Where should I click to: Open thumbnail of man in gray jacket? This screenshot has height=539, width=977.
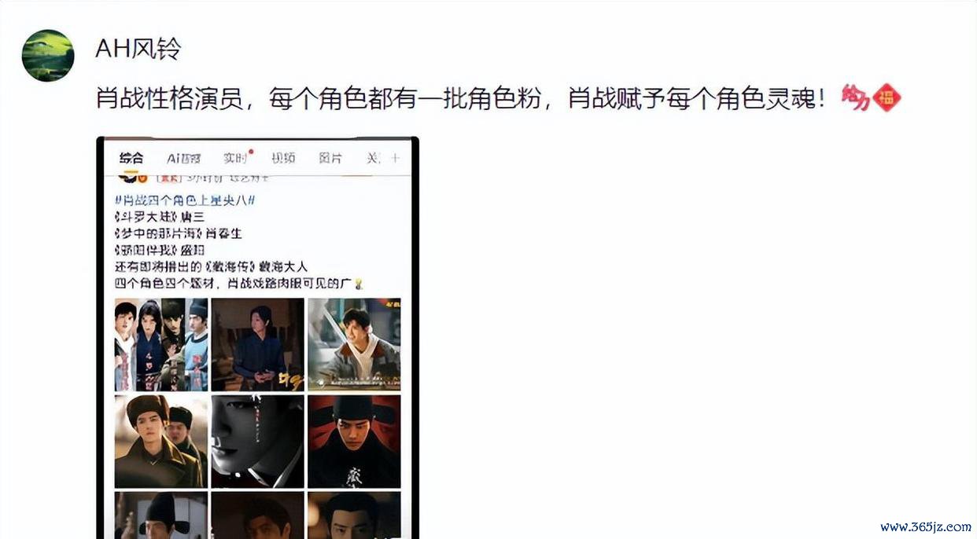click(354, 344)
